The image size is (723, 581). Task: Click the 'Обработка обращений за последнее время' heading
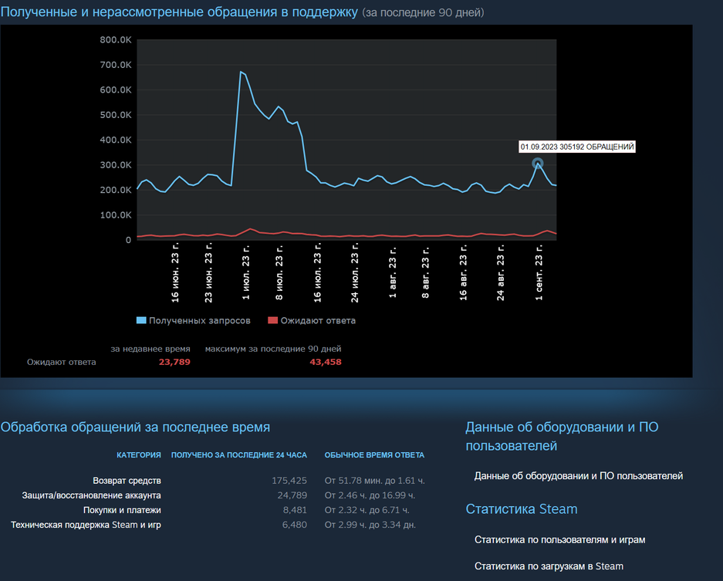(x=135, y=427)
